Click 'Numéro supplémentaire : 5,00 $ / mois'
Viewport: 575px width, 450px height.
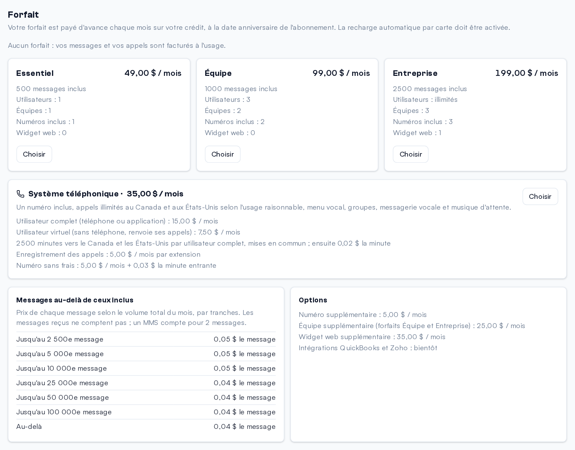pyautogui.click(x=363, y=315)
